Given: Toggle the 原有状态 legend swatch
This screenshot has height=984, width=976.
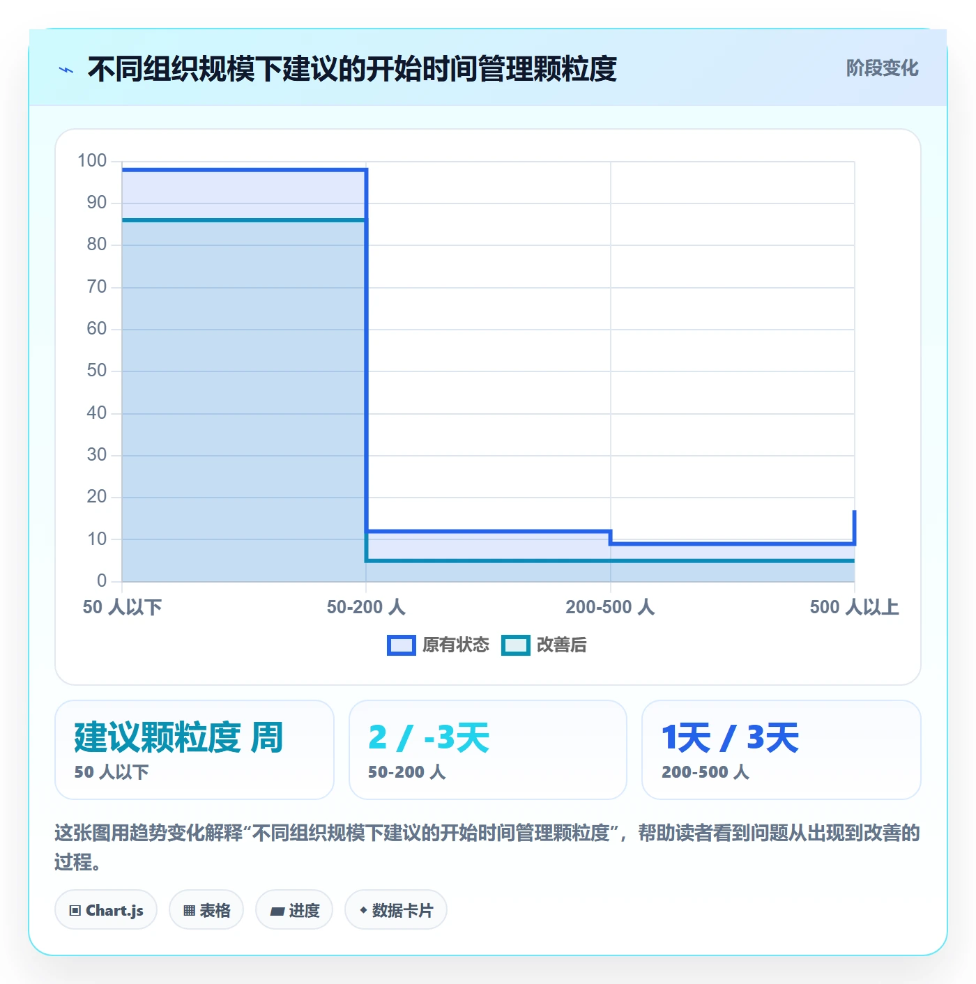Looking at the screenshot, I should click(x=402, y=645).
